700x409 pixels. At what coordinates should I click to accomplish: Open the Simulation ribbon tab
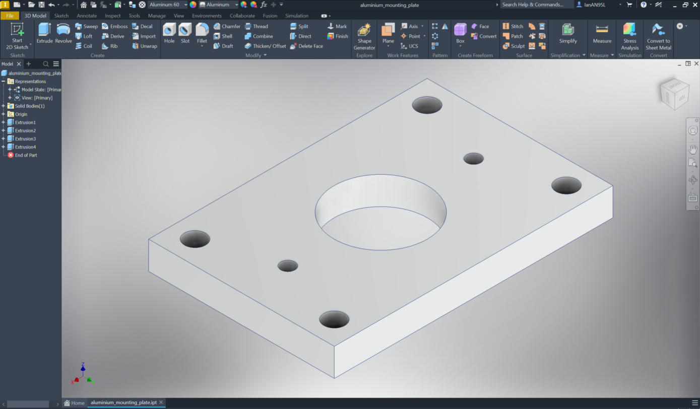tap(297, 16)
